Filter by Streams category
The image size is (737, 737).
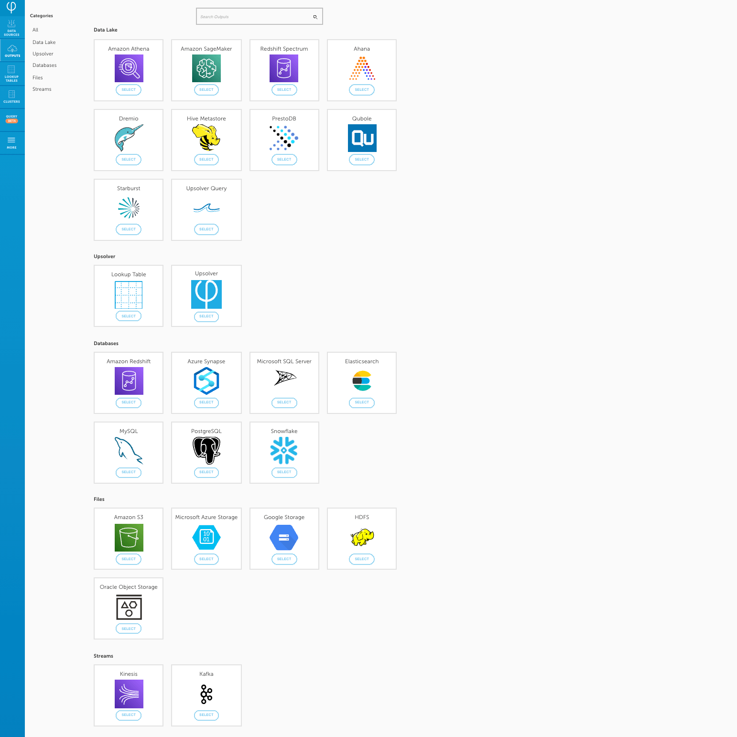[42, 89]
